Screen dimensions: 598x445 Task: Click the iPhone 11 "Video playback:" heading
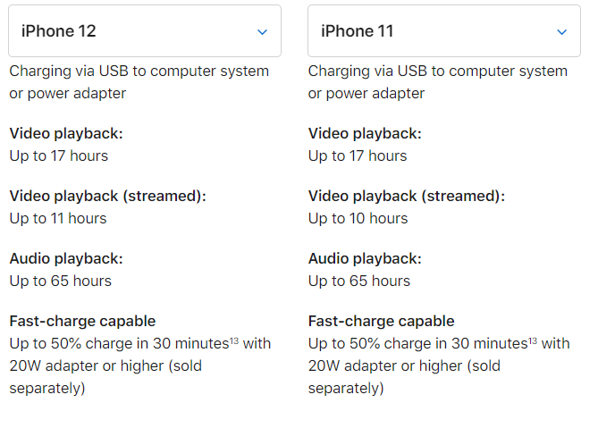coord(365,133)
